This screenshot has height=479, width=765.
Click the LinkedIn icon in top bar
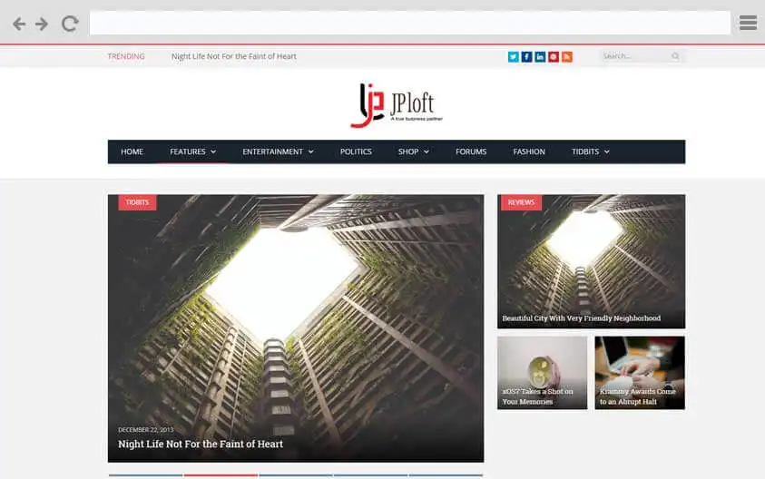pyautogui.click(x=540, y=56)
